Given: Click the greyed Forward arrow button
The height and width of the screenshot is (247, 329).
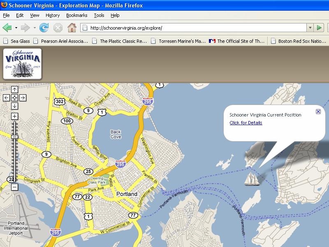Looking at the screenshot, I should point(25,28).
